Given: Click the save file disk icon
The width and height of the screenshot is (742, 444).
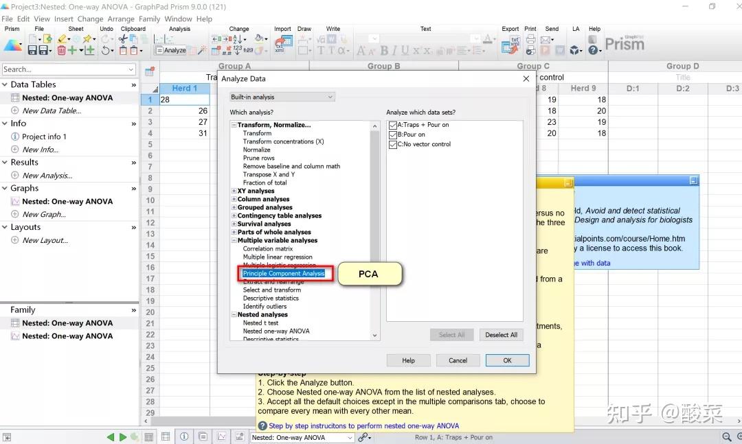Looking at the screenshot, I should point(32,50).
